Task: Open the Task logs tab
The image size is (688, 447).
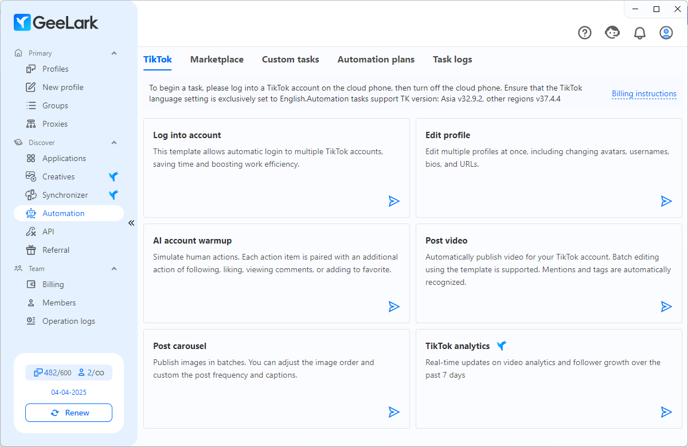Action: tap(452, 60)
